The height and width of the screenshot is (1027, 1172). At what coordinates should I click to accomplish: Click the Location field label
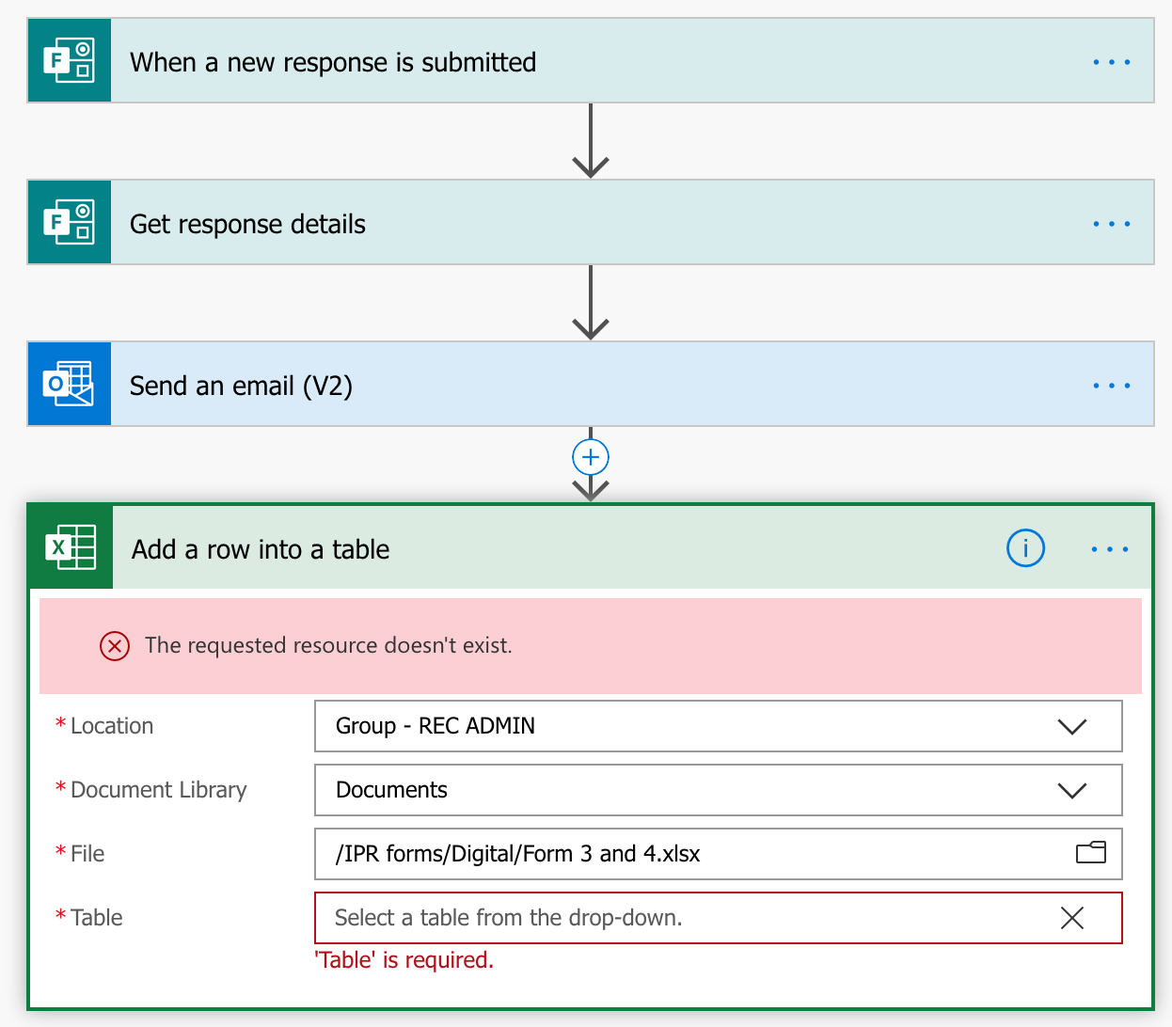(x=112, y=726)
